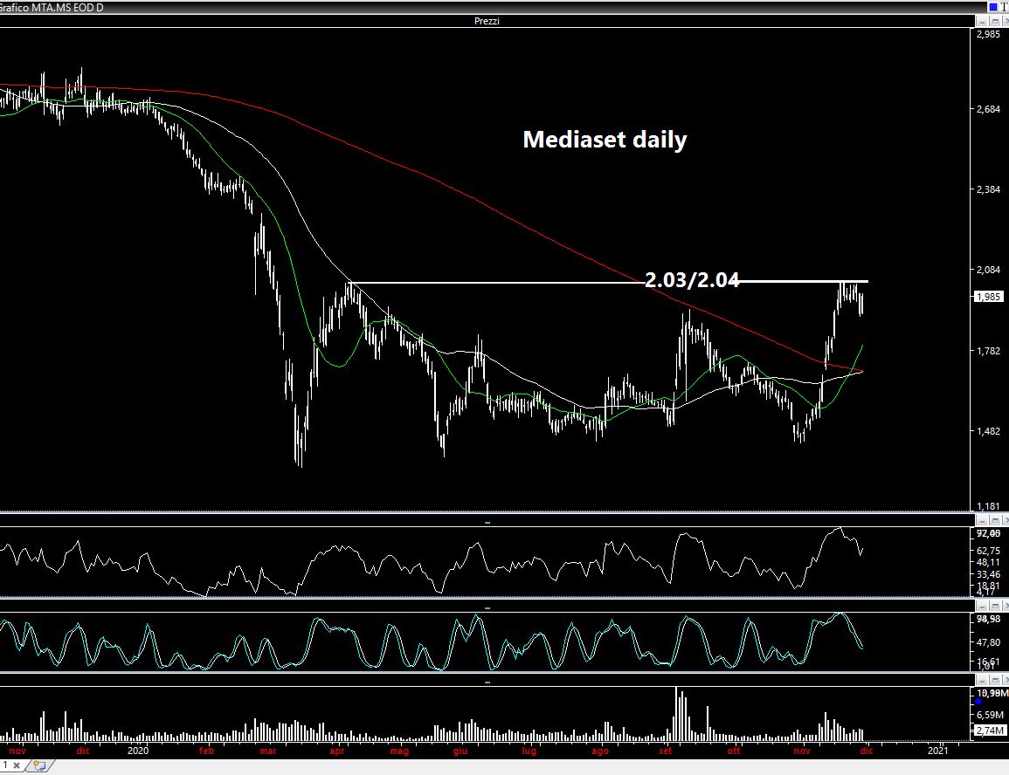1009x775 pixels.
Task: Click the current price label 1,985
Action: click(988, 297)
